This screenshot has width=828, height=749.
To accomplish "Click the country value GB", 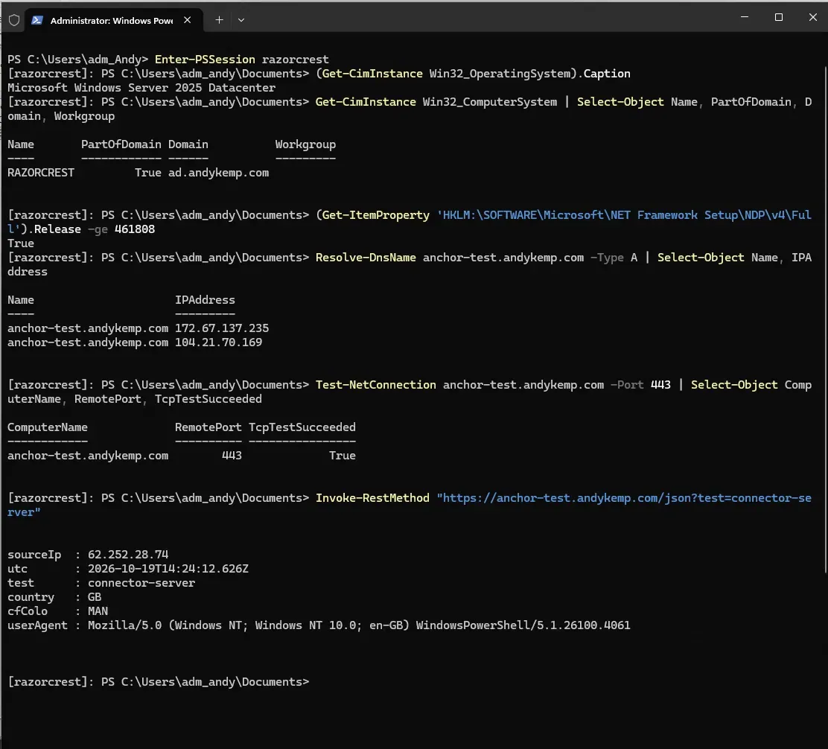I will 95,597.
